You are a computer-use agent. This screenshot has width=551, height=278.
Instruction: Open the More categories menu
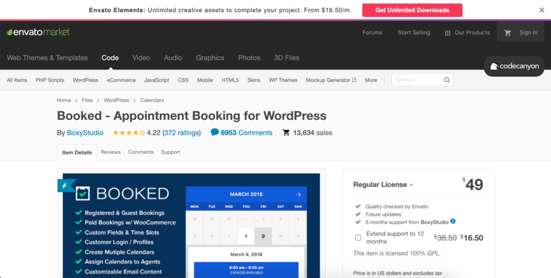(x=371, y=80)
